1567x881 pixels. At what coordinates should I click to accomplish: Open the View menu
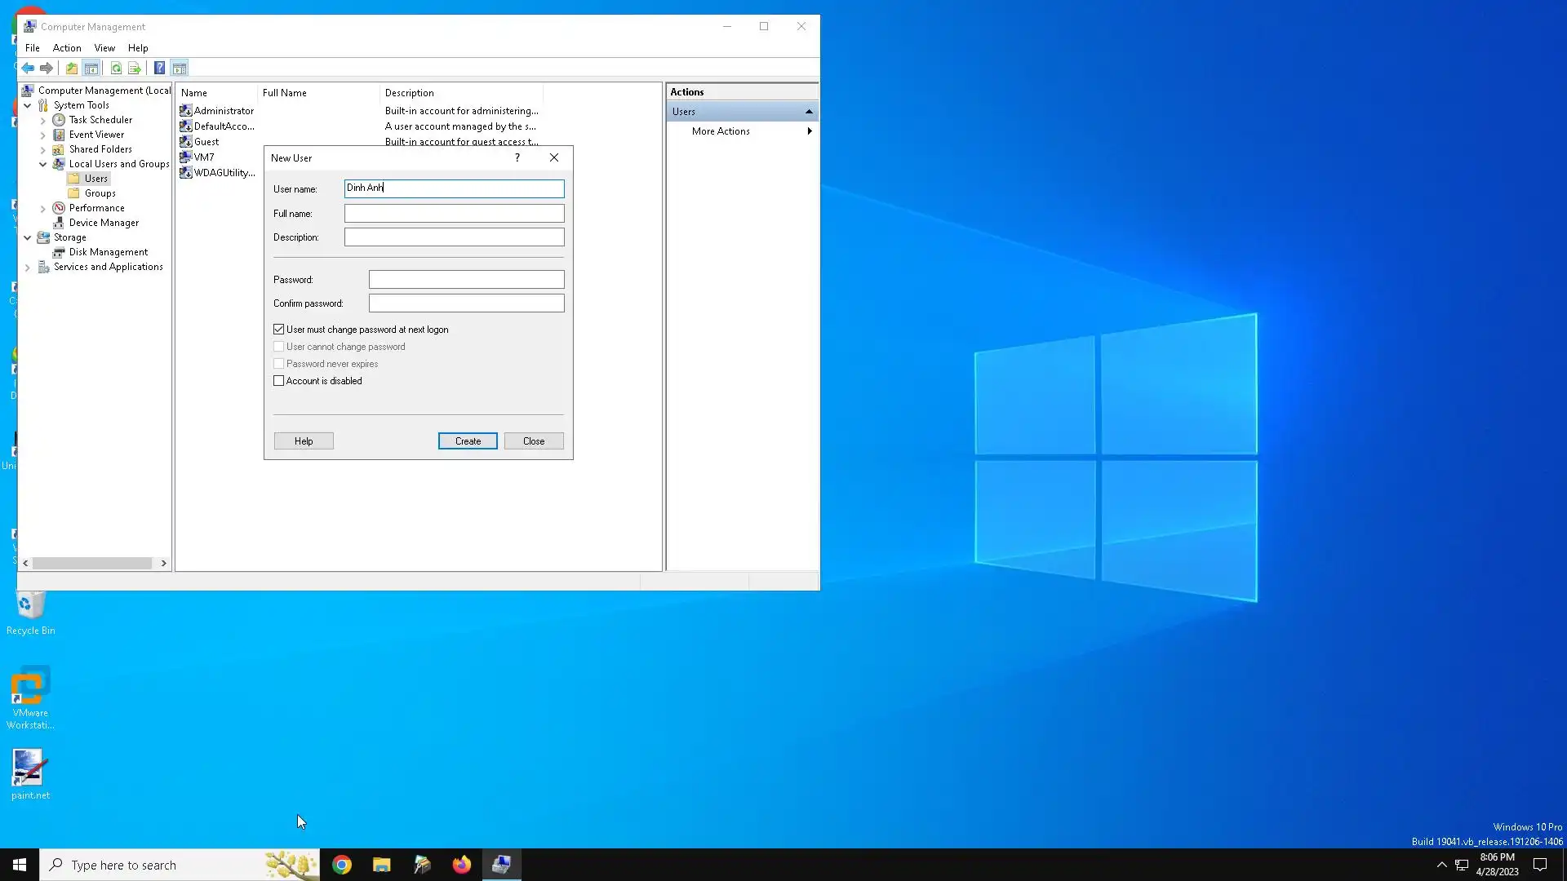point(104,48)
